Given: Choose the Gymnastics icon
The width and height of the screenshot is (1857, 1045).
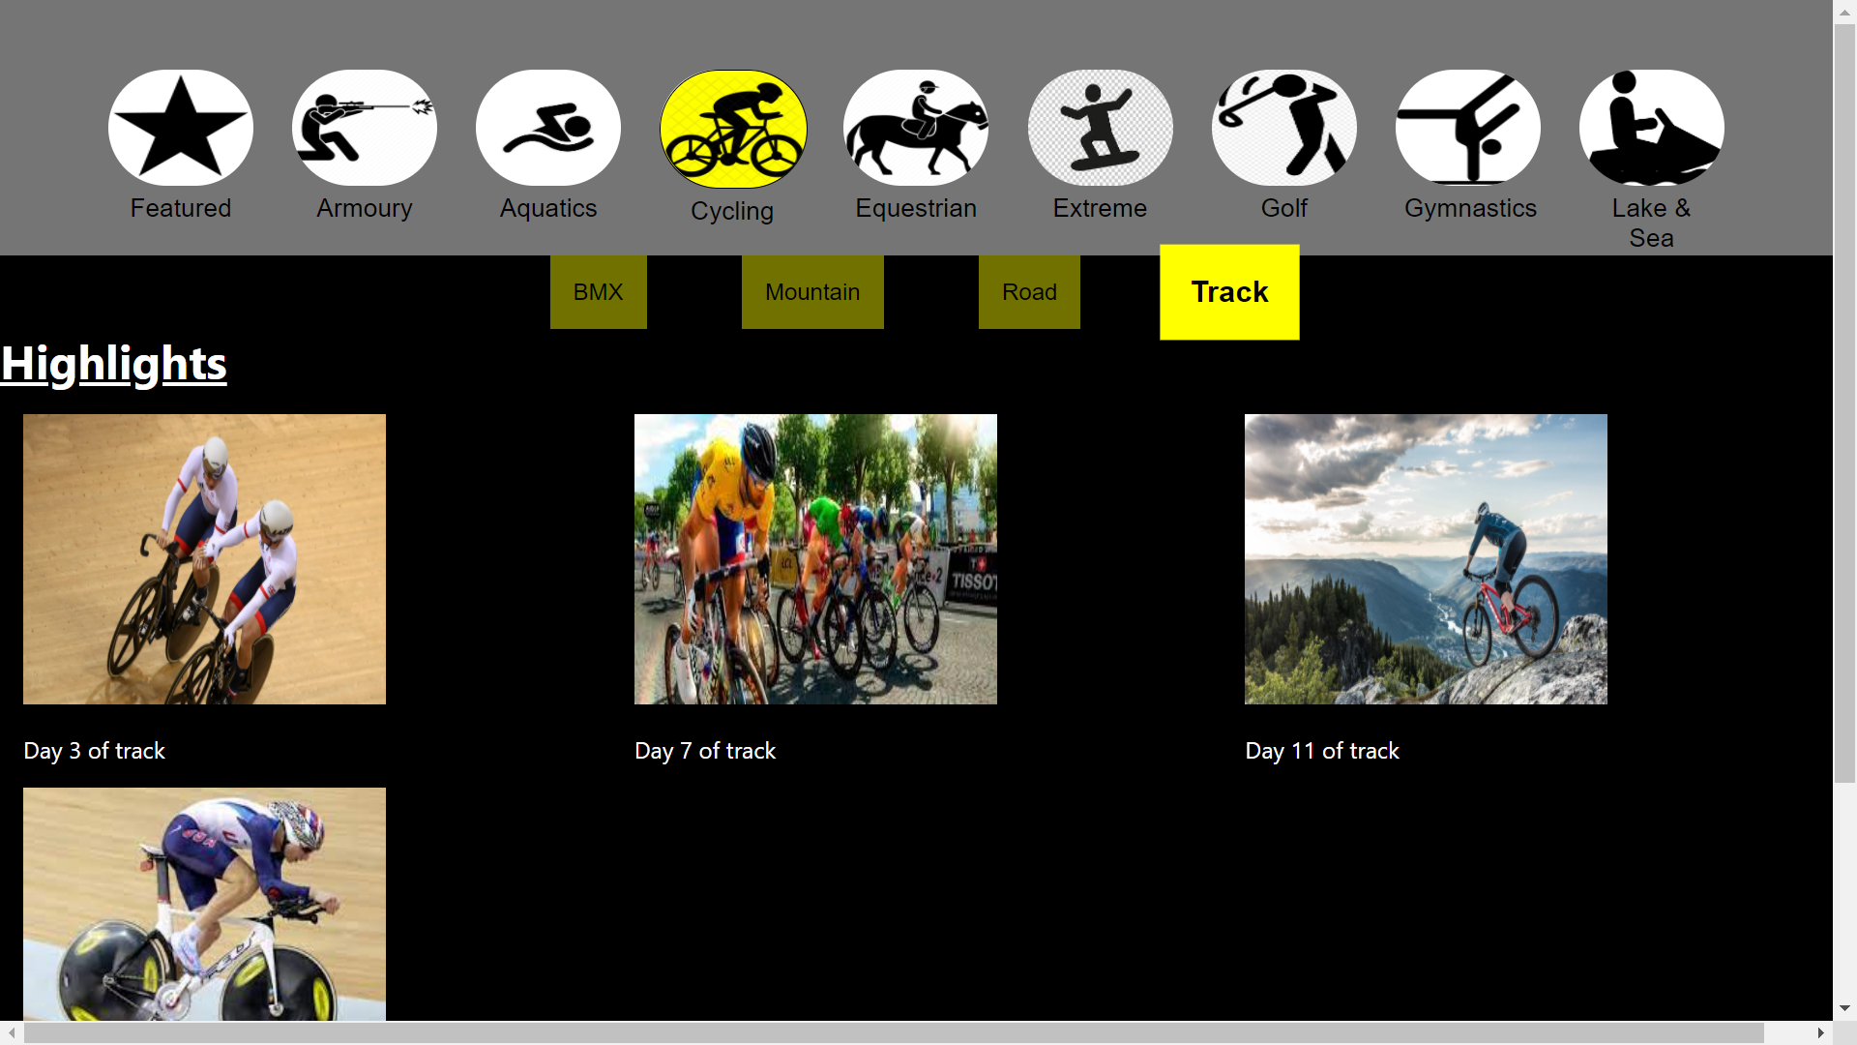Looking at the screenshot, I should (1468, 128).
